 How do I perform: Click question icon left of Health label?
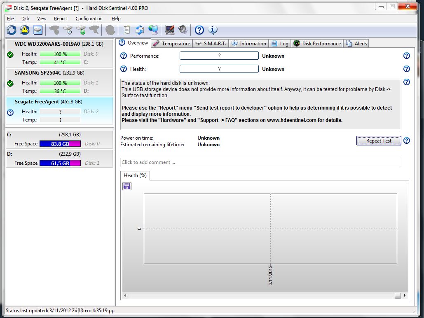(124, 69)
